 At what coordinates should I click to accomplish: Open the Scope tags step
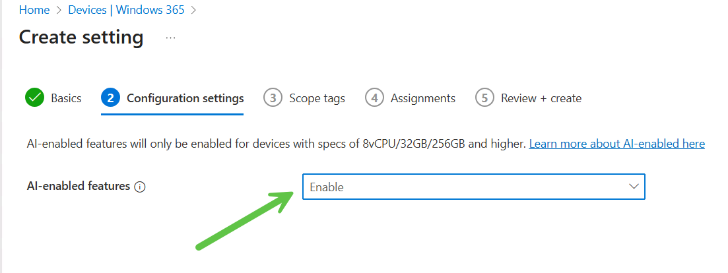coord(317,98)
